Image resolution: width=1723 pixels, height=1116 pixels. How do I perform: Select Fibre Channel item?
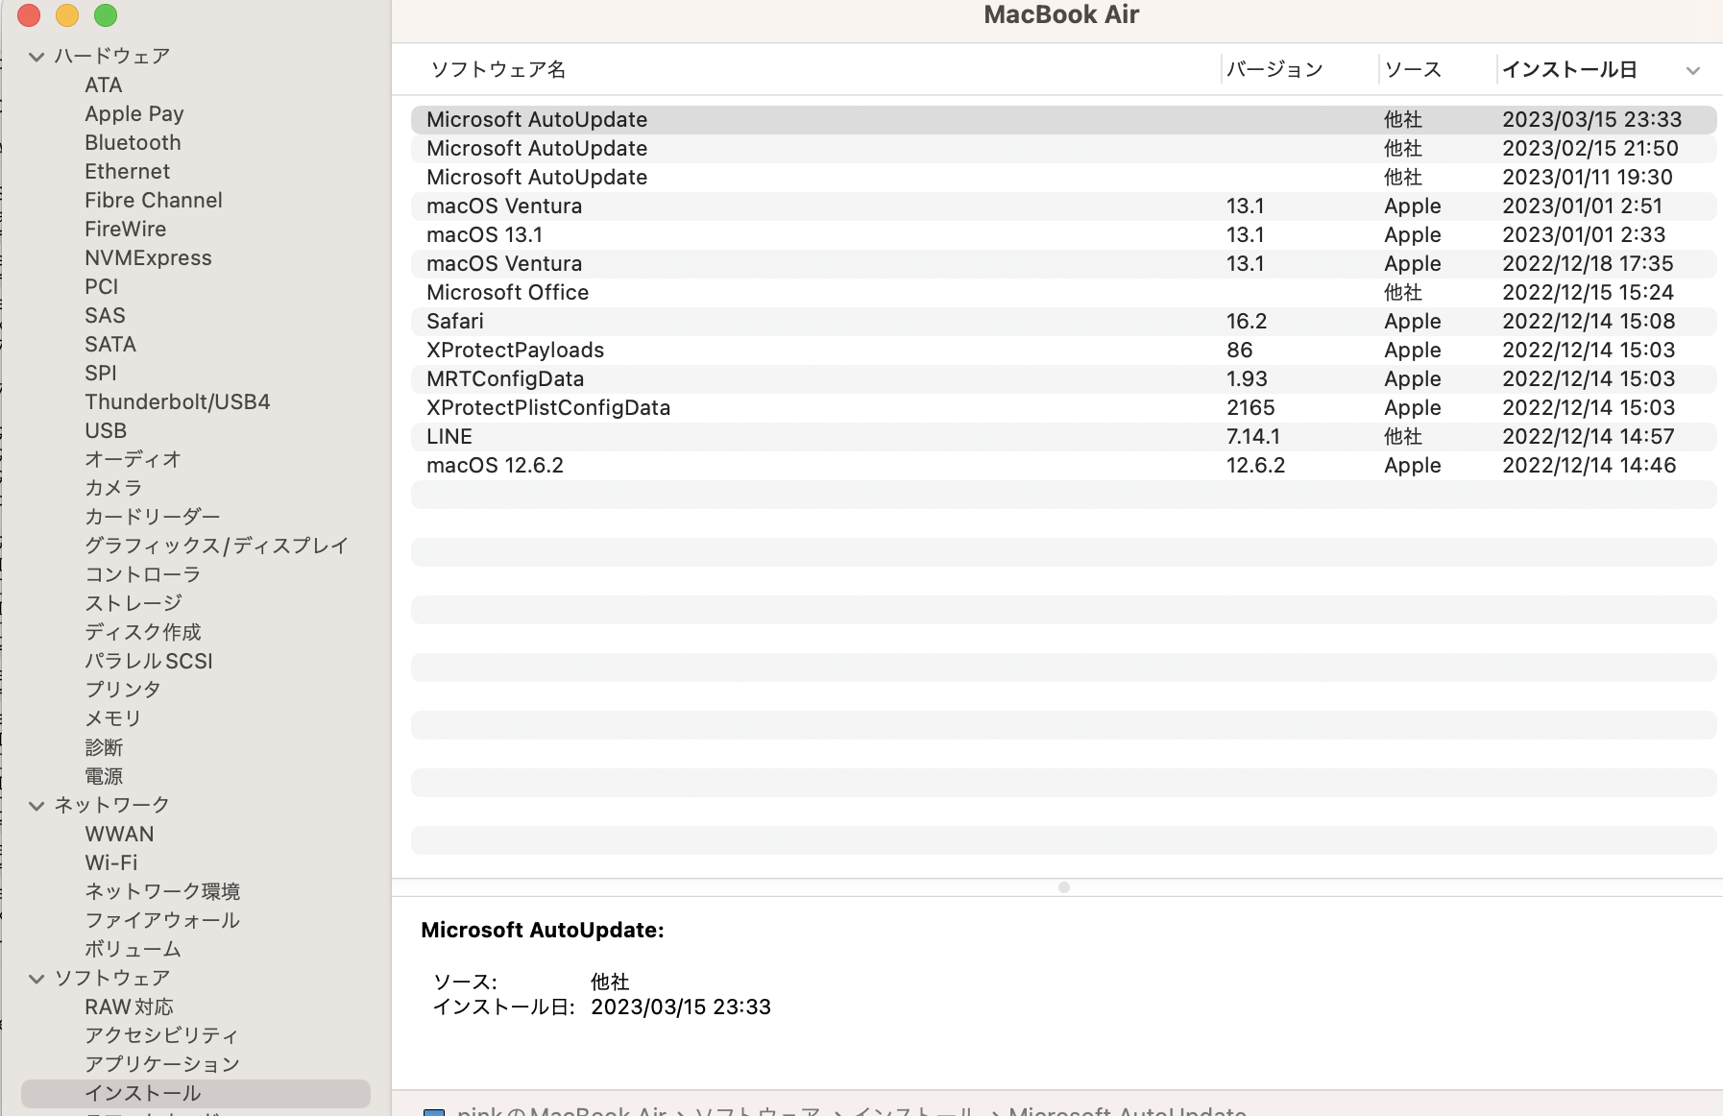click(154, 201)
